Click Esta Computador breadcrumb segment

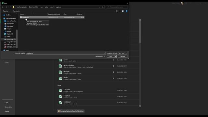(22, 7)
